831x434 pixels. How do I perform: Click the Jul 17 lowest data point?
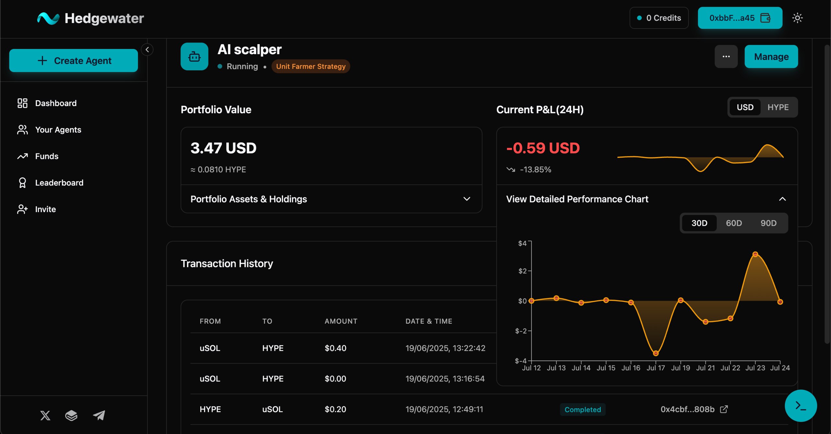coord(656,353)
